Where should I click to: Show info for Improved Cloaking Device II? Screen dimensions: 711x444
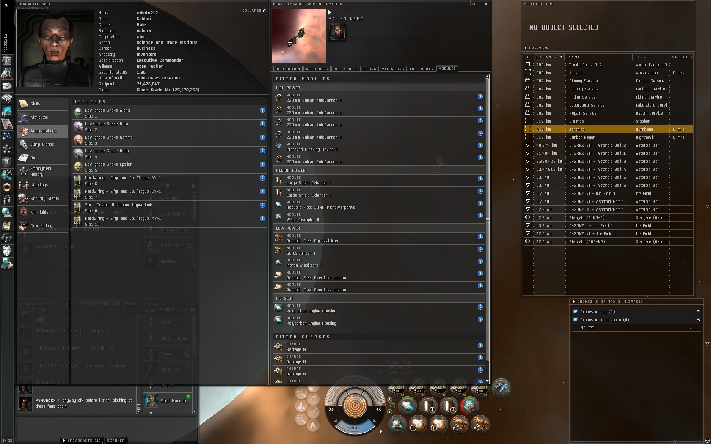pos(480,145)
